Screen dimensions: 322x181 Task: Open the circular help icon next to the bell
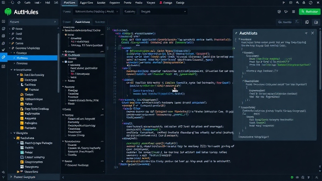310,3
